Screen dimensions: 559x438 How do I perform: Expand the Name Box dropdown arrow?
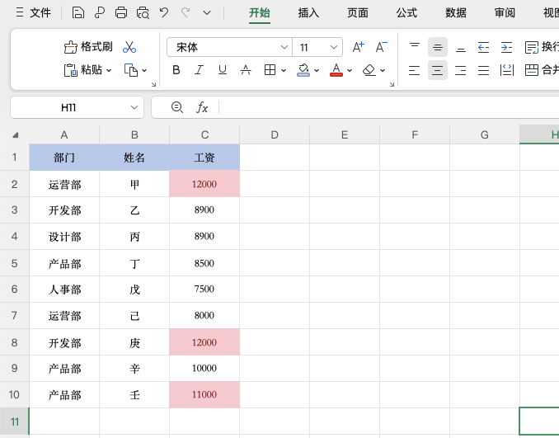(x=134, y=107)
